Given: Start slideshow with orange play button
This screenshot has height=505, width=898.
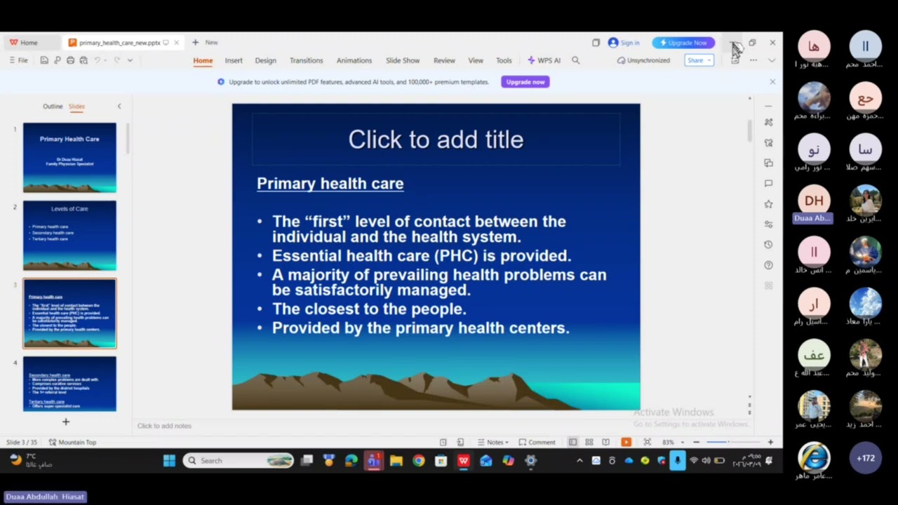Looking at the screenshot, I should click(626, 442).
